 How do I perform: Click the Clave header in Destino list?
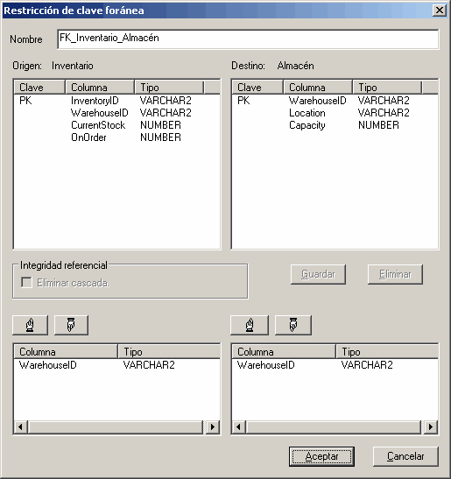pyautogui.click(x=257, y=88)
